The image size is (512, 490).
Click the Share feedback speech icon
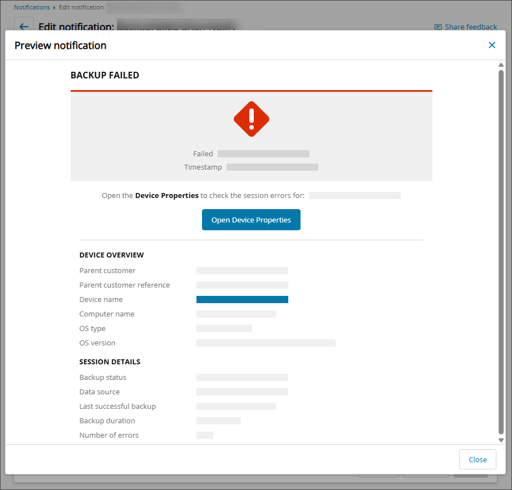438,27
